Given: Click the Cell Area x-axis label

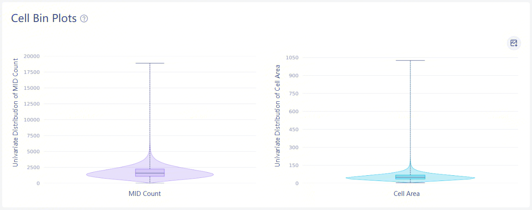Looking at the screenshot, I should [407, 194].
